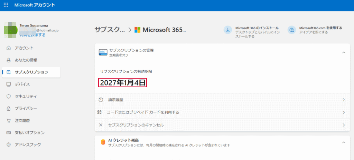Click the サブスクリプションの管理 heading
The width and height of the screenshot is (354, 160).
tap(131, 50)
